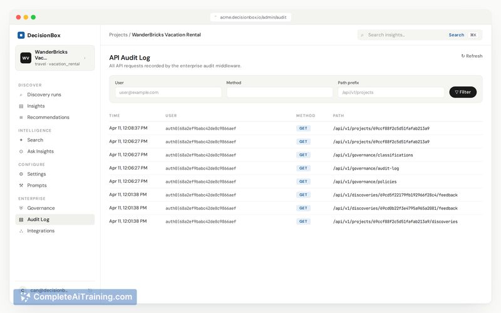Click the /api/v1/governance/policies path
This screenshot has height=313, width=501.
click(x=364, y=182)
